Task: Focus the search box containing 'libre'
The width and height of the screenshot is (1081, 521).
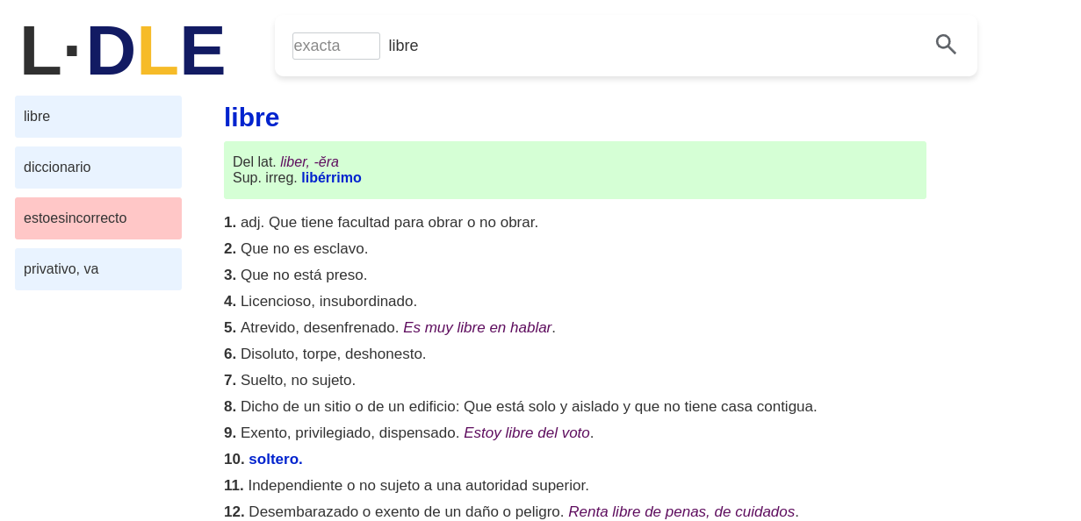Action: coord(654,46)
